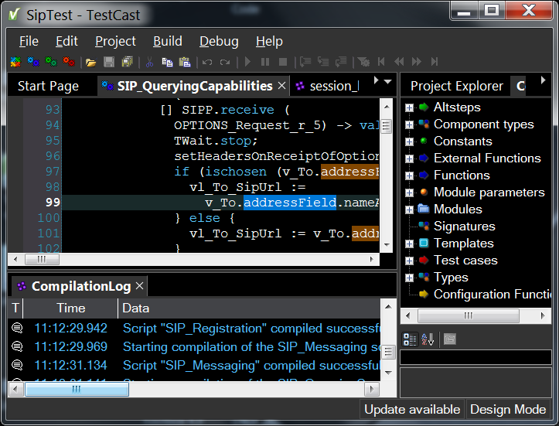Open the Build menu
This screenshot has width=559, height=426.
pos(167,41)
